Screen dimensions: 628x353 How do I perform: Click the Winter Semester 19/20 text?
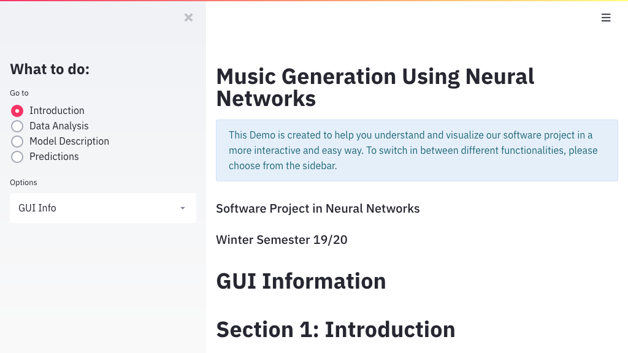point(281,240)
